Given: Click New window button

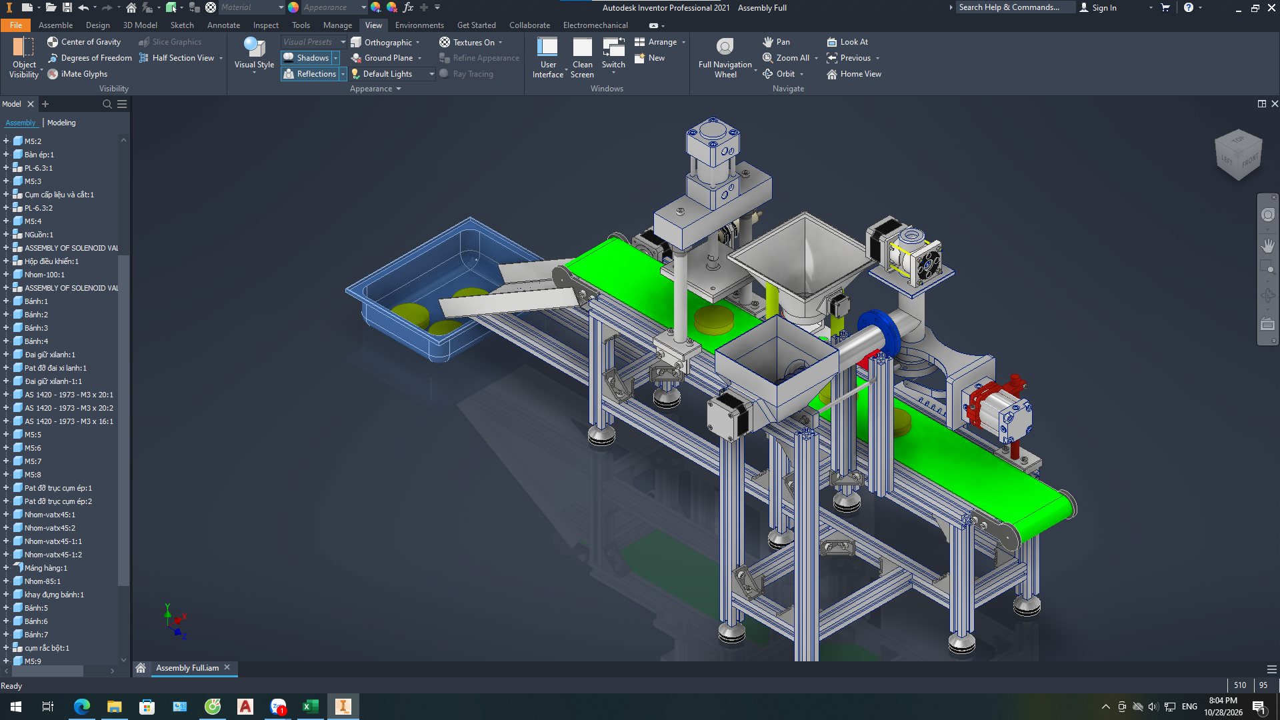Looking at the screenshot, I should (649, 58).
